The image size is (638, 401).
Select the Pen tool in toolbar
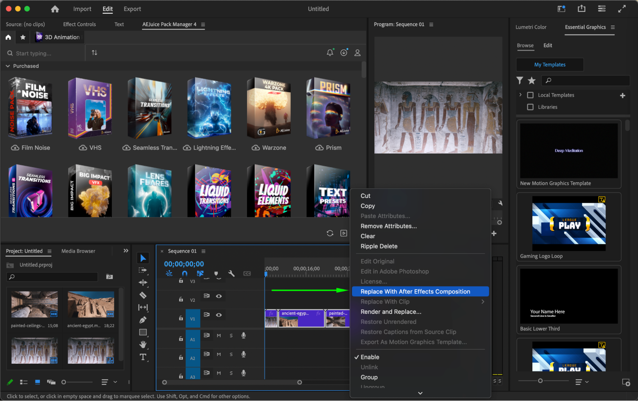(143, 320)
